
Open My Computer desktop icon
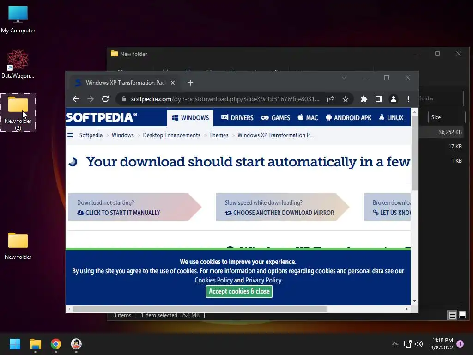pyautogui.click(x=18, y=18)
